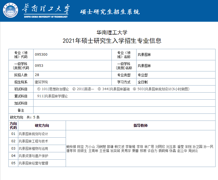Click the 专业类型 label cell
Image resolution: width=218 pixels, height=180 pixels.
(124, 75)
